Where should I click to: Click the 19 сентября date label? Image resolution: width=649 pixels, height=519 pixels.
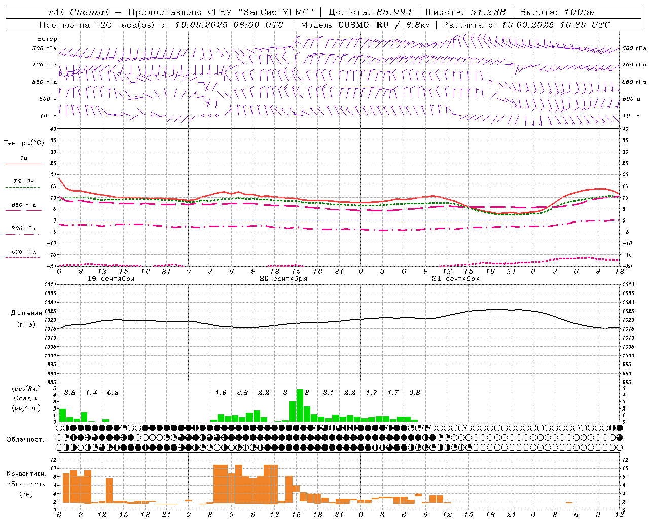point(111,279)
